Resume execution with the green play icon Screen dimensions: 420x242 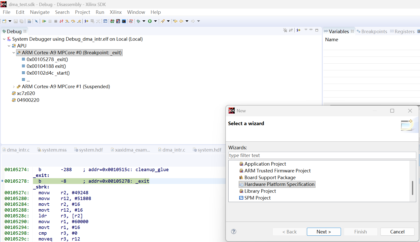click(44, 21)
